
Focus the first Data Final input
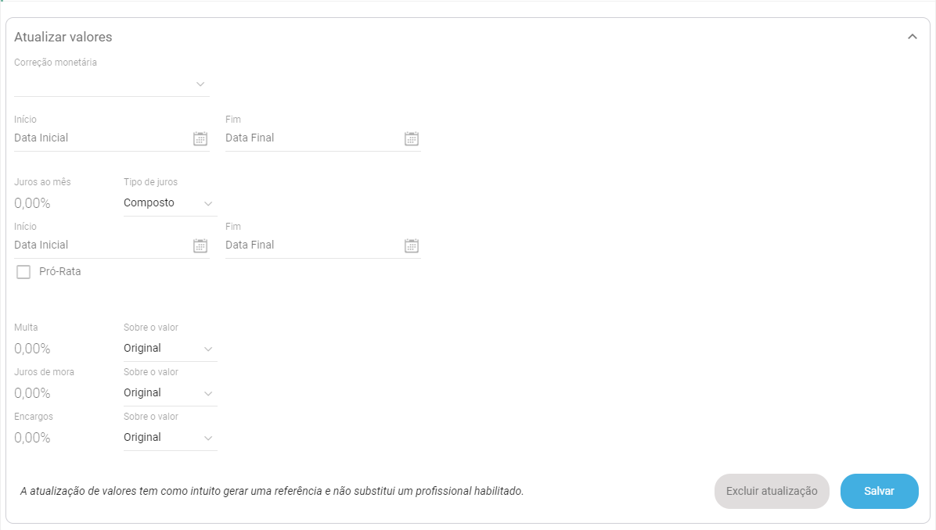(x=309, y=138)
